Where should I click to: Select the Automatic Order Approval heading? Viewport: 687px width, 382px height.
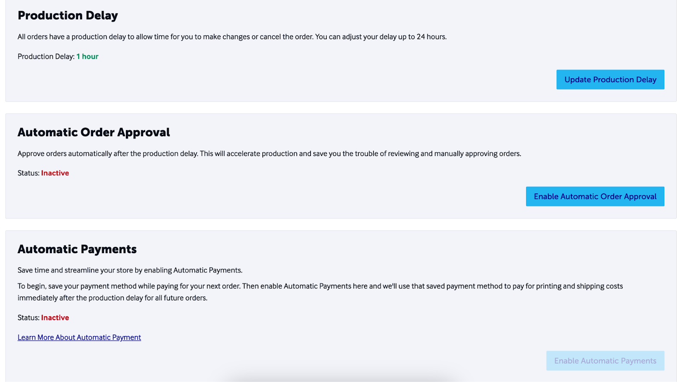click(94, 132)
